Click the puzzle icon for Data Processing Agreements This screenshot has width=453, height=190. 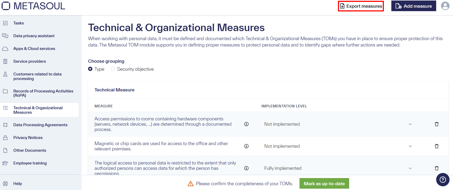pos(5,125)
